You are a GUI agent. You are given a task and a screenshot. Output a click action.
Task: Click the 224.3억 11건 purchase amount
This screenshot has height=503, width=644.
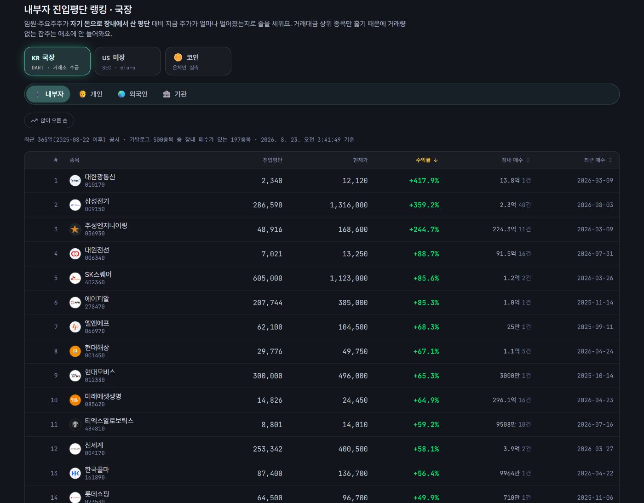tap(512, 229)
